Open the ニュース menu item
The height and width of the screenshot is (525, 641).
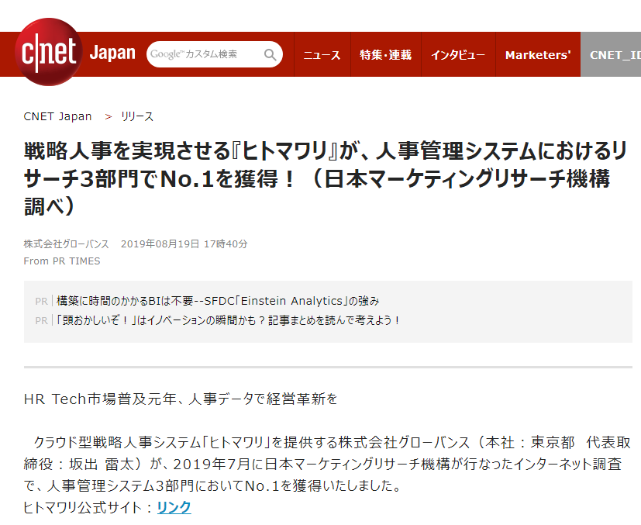pos(322,54)
